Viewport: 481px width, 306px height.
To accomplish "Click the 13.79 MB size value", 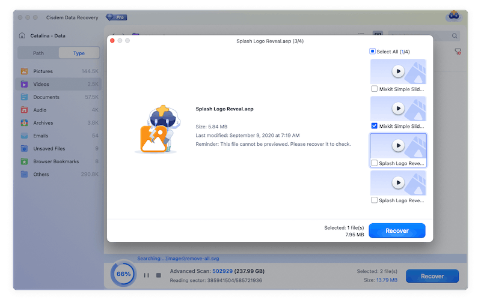I will point(387,280).
